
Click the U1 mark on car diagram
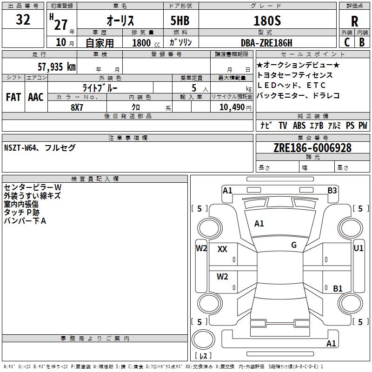point(358,248)
